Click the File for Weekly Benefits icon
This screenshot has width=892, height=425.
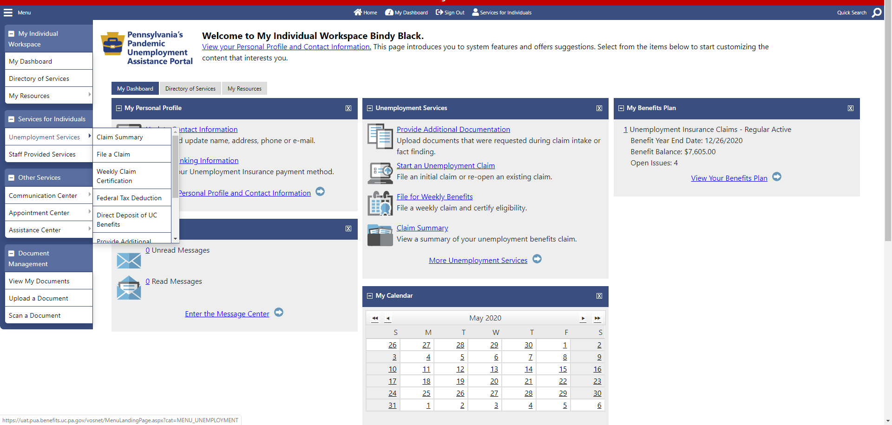point(380,203)
